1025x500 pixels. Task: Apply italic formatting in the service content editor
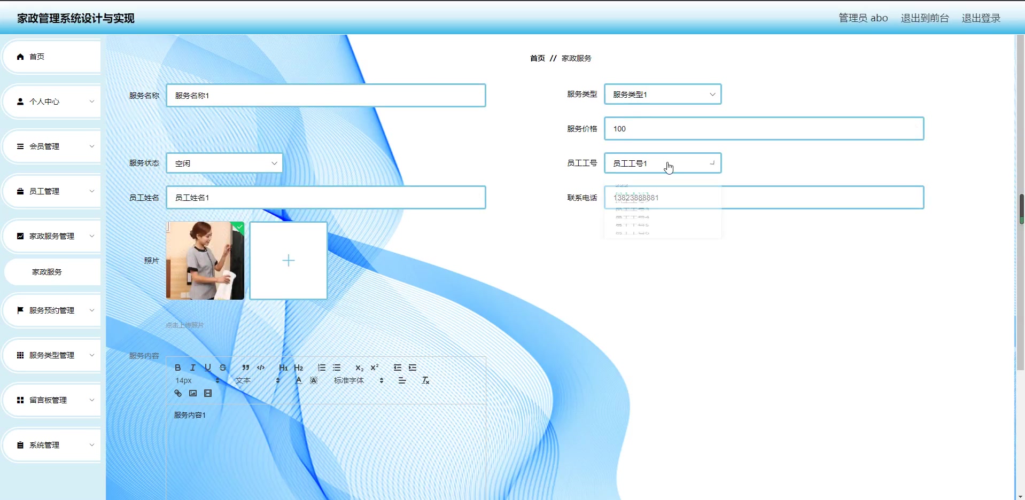[192, 368]
